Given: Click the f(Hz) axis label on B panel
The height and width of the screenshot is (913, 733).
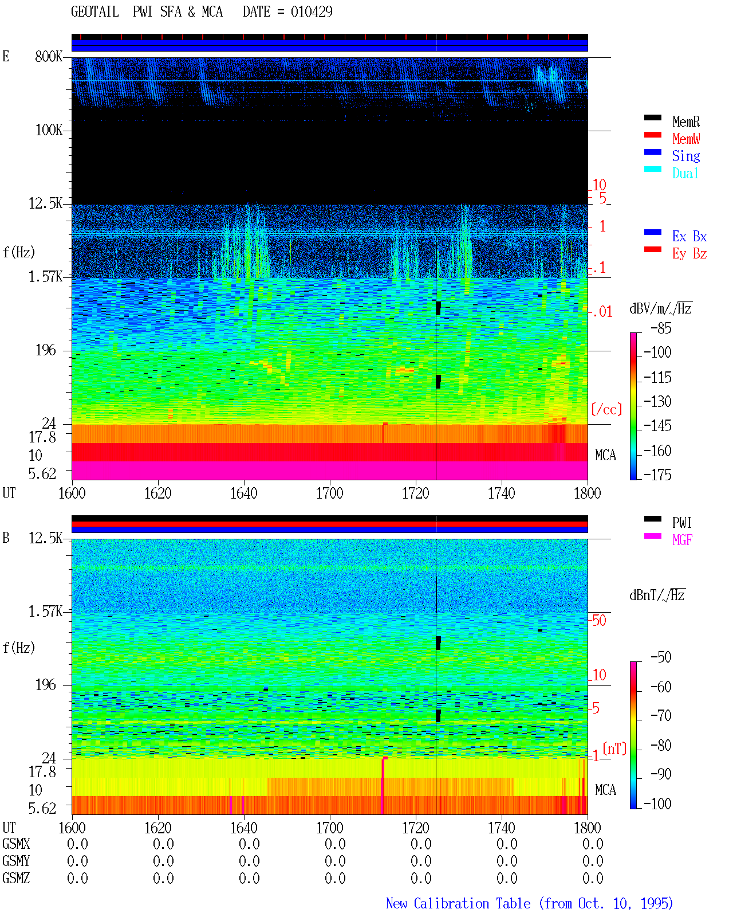Looking at the screenshot, I should (x=19, y=648).
